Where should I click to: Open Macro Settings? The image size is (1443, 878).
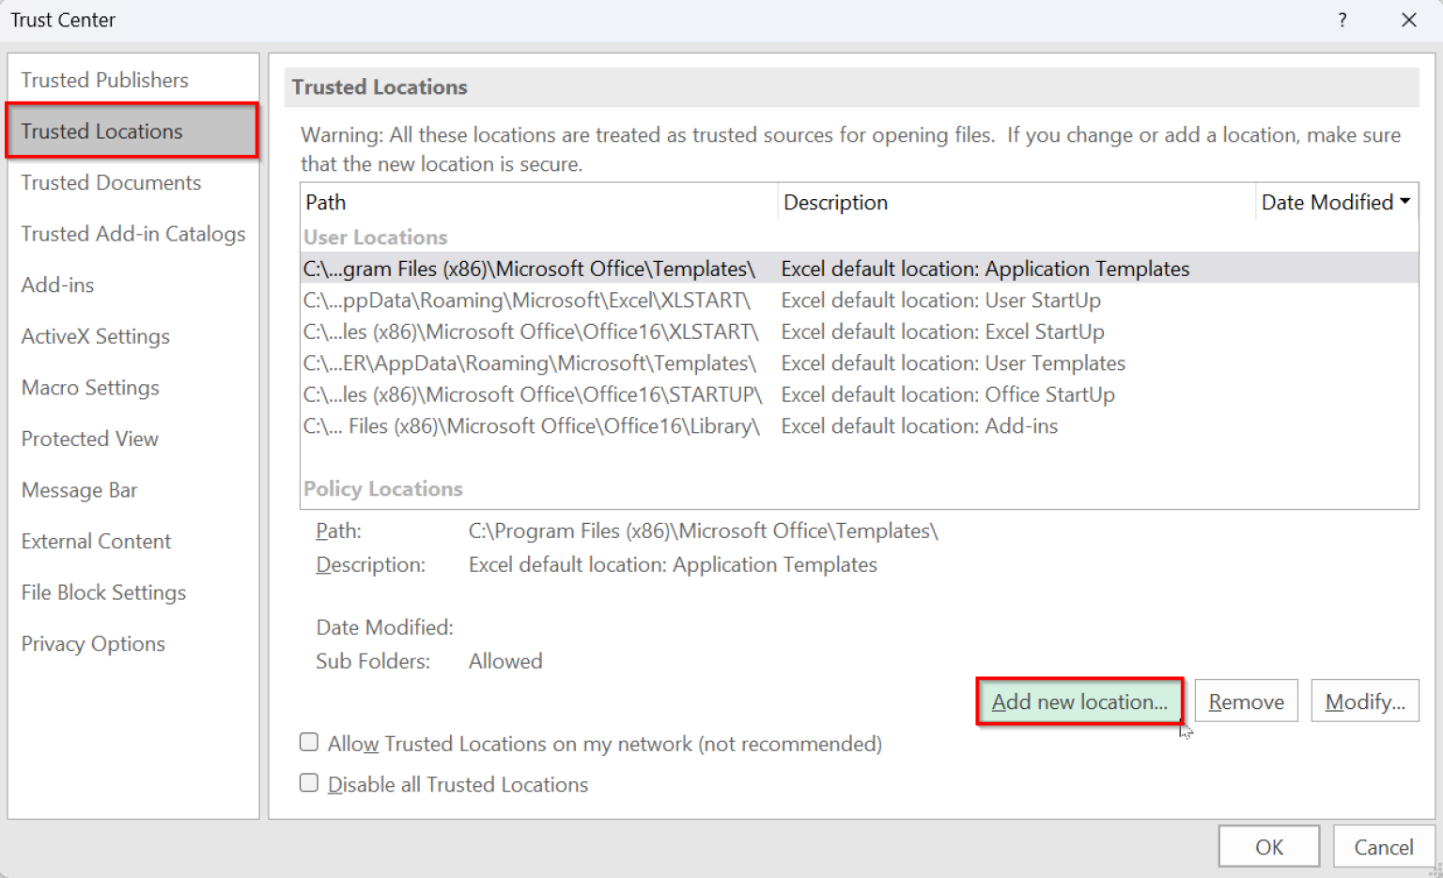tap(89, 387)
